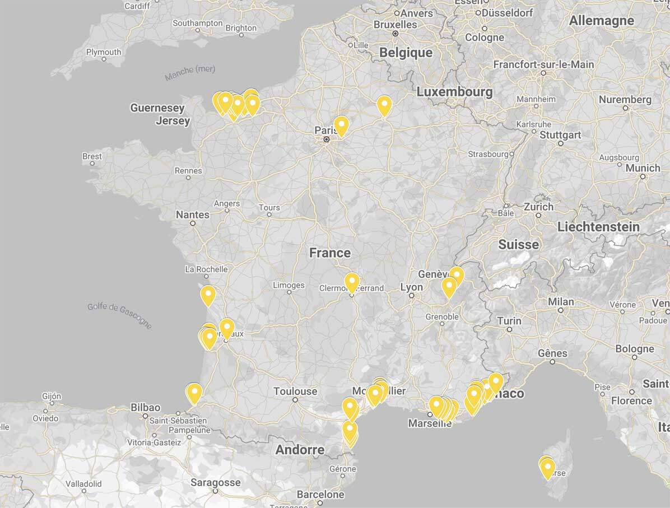Click the Lyon city label on the map

(412, 287)
